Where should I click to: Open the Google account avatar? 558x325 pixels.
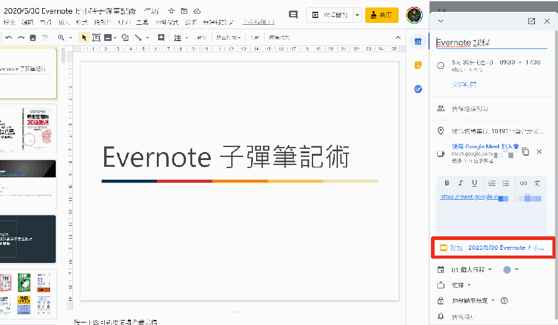pos(414,15)
